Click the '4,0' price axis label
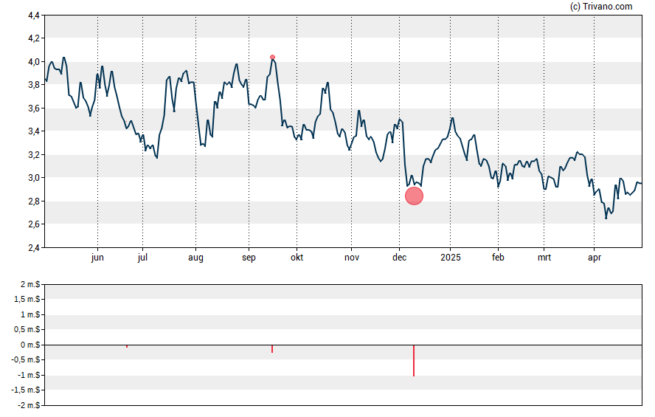655x417 pixels. coord(34,62)
